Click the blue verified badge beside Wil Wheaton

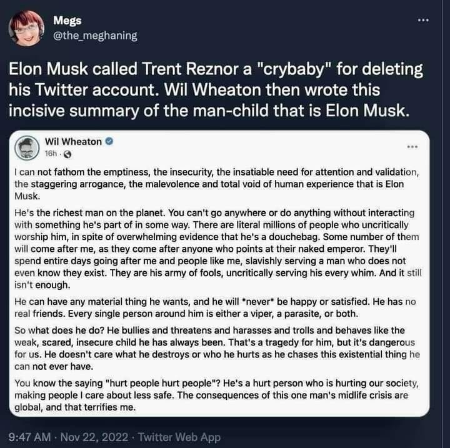(109, 142)
